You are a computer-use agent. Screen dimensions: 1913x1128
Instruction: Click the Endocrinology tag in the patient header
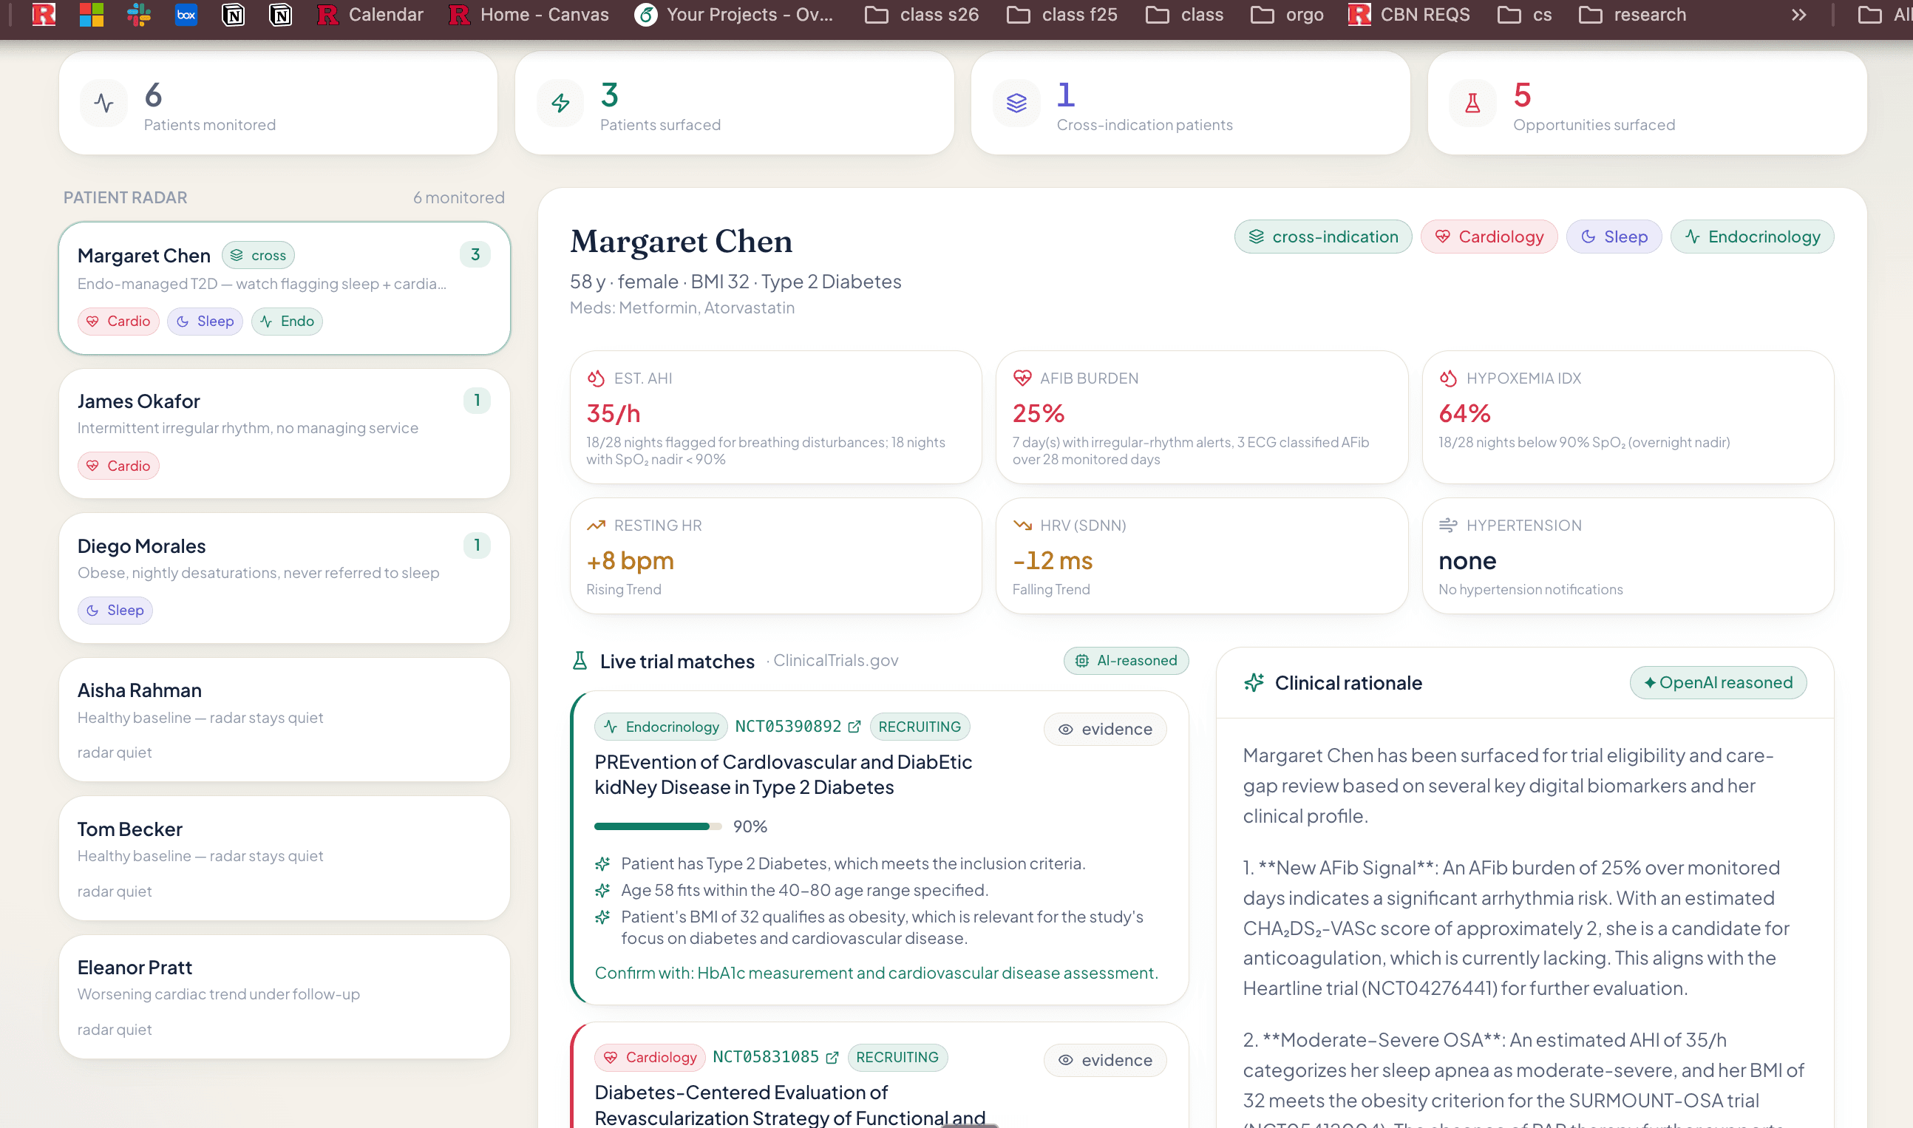click(1753, 237)
